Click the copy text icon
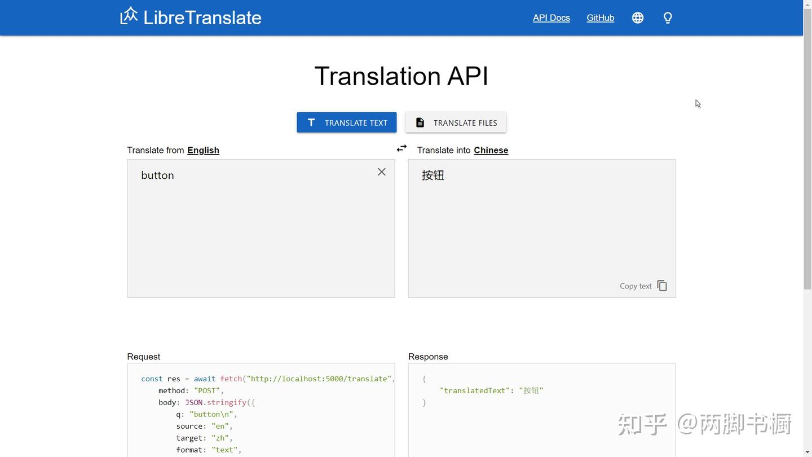812x457 pixels. pyautogui.click(x=662, y=286)
